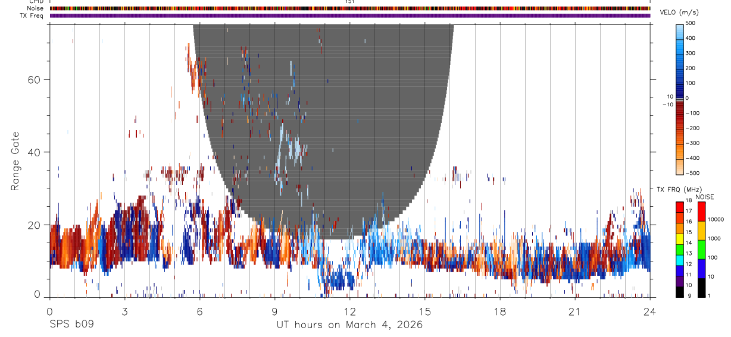This screenshot has width=731, height=337.
Task: Click the x-axis tick label '15'
Action: [424, 311]
